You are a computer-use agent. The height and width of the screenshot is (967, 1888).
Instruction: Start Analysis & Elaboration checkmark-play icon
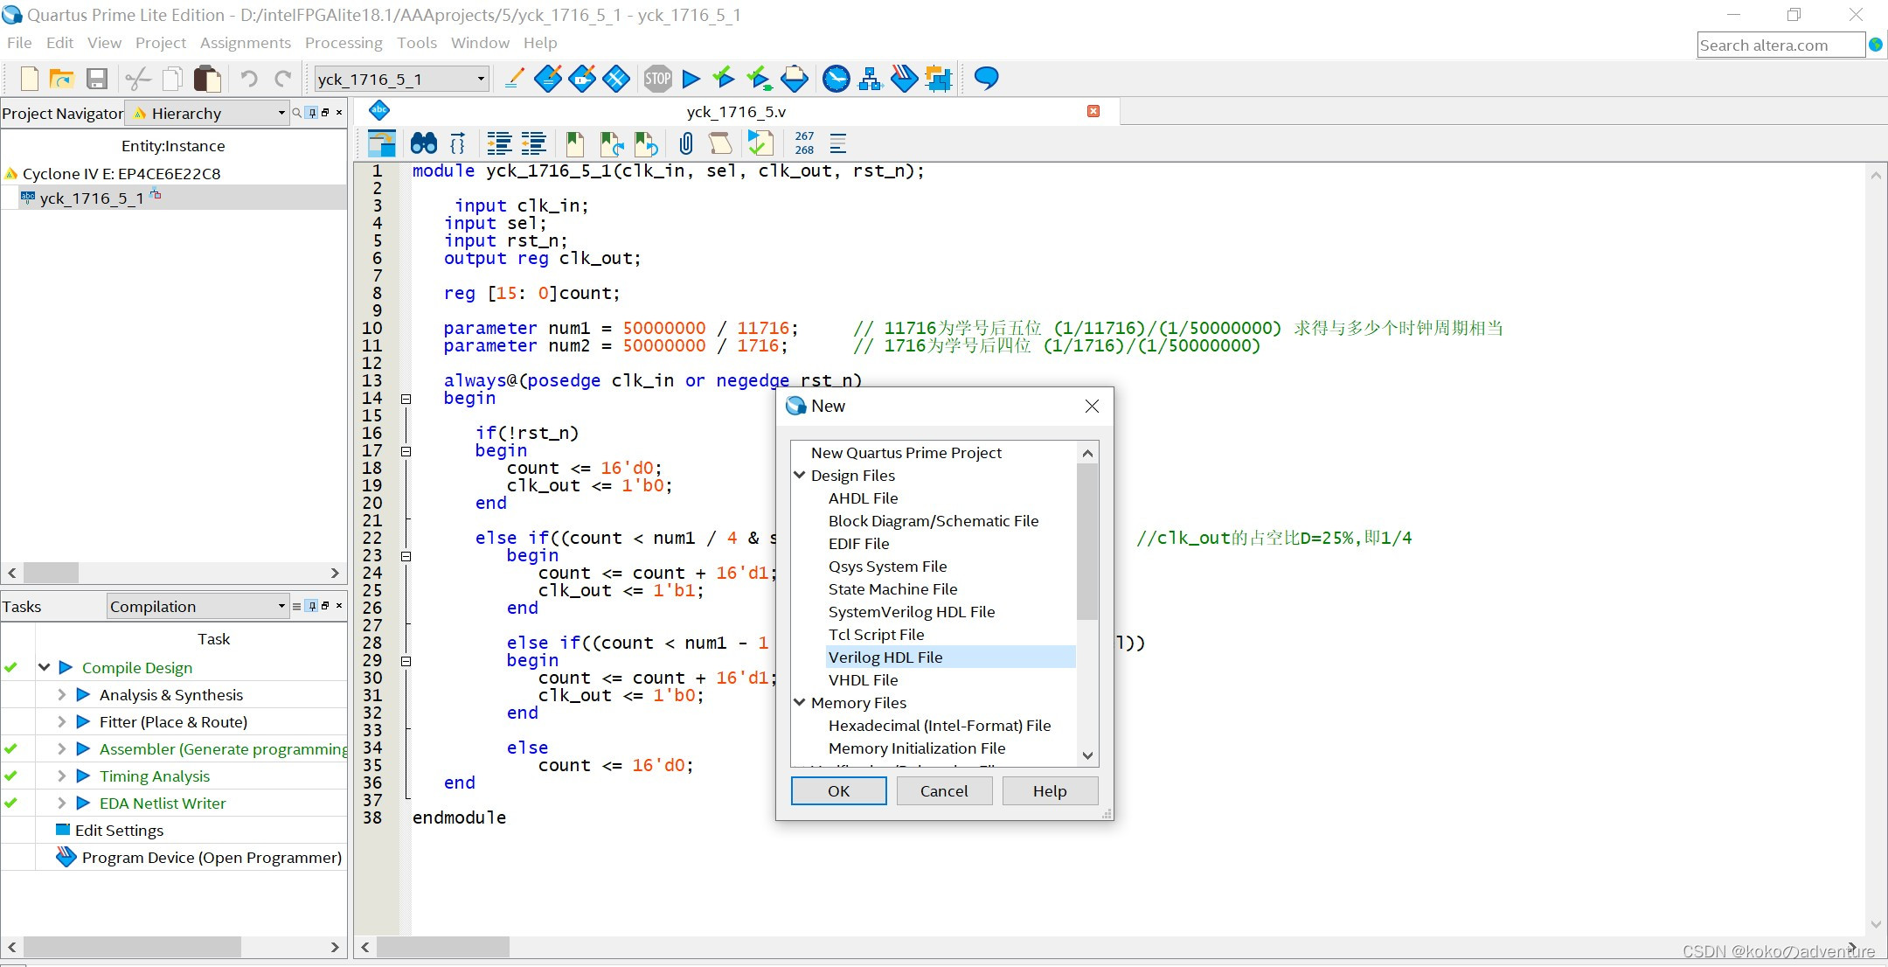(724, 79)
